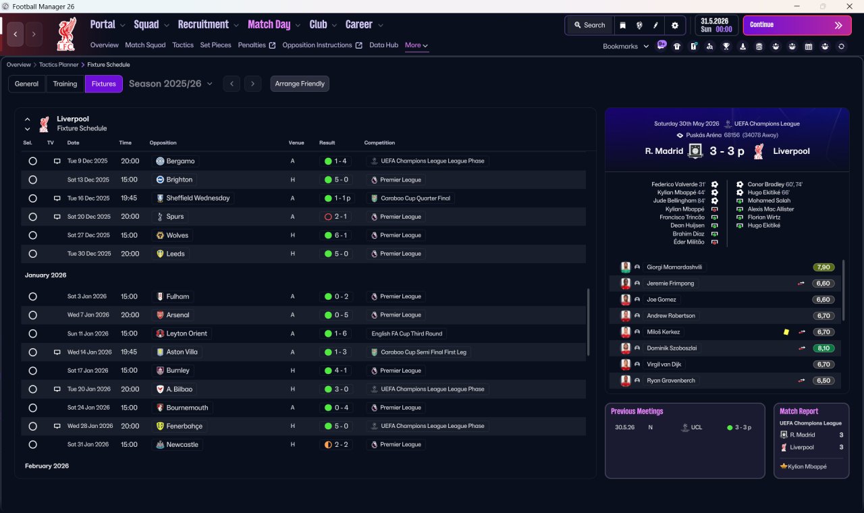Open the Season 2025/26 dropdown
864x513 pixels.
171,84
